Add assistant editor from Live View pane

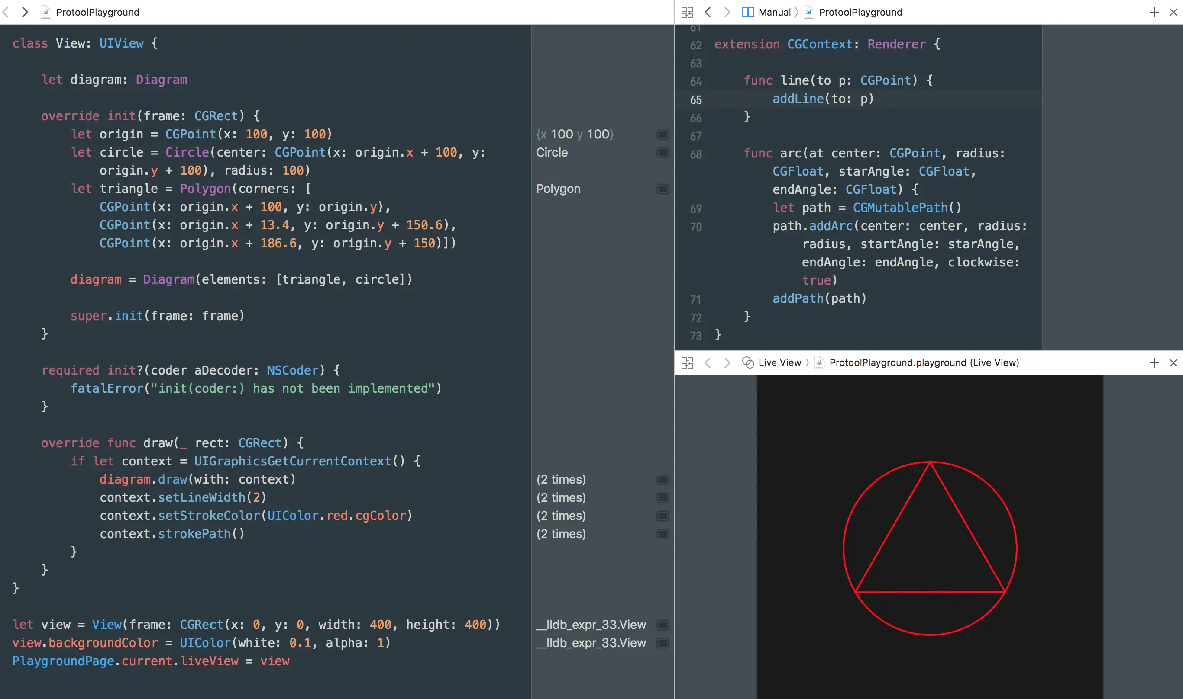pyautogui.click(x=1154, y=362)
